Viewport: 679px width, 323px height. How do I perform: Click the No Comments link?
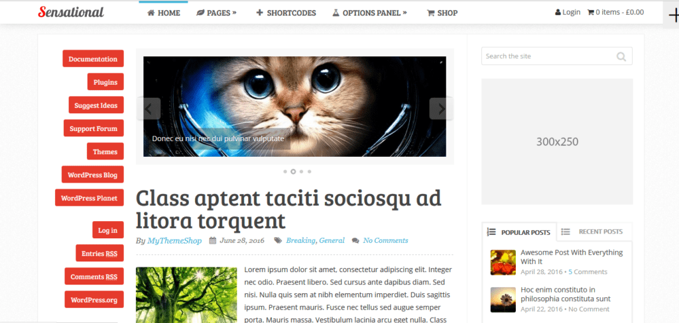pyautogui.click(x=385, y=240)
